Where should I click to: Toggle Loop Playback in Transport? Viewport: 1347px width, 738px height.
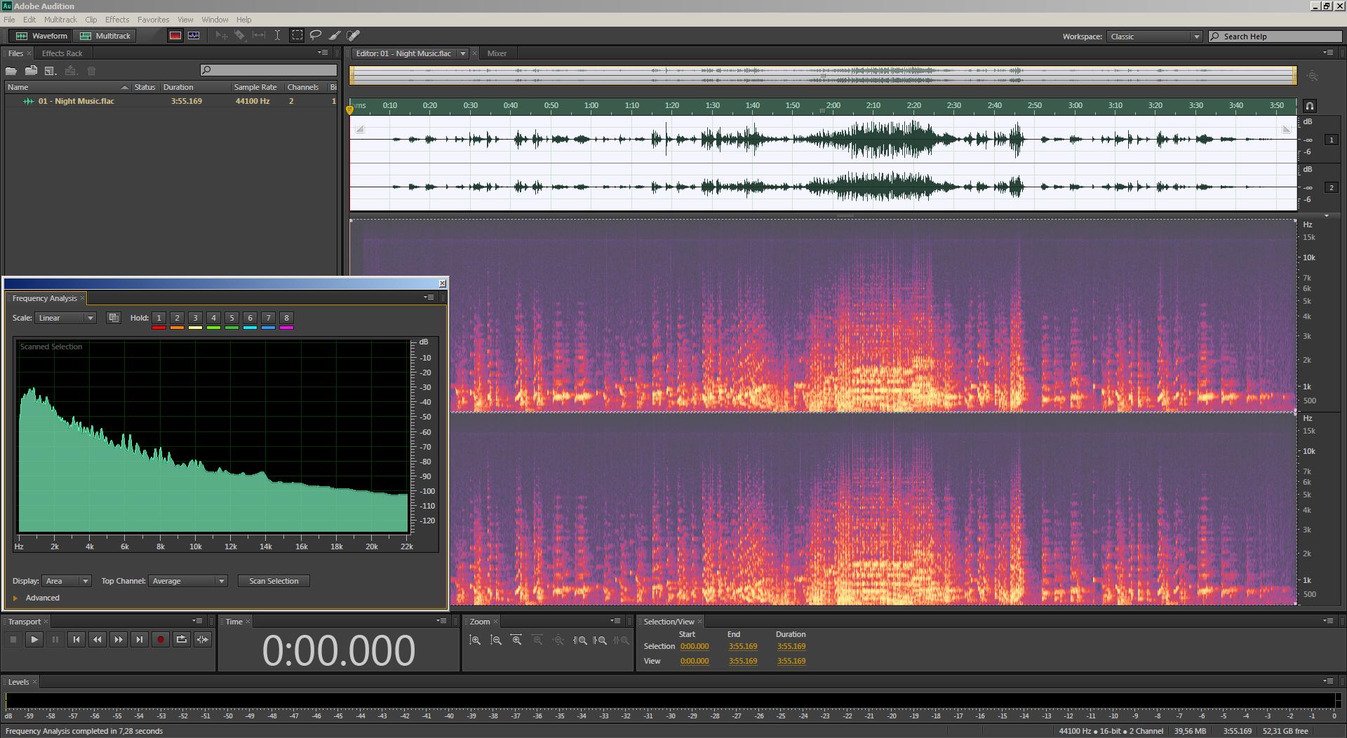[x=181, y=639]
